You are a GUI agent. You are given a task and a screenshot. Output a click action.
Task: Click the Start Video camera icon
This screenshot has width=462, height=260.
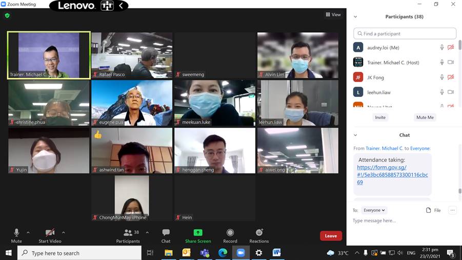(50, 233)
